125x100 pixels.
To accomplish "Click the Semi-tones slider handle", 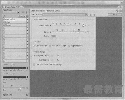I will [83, 26].
